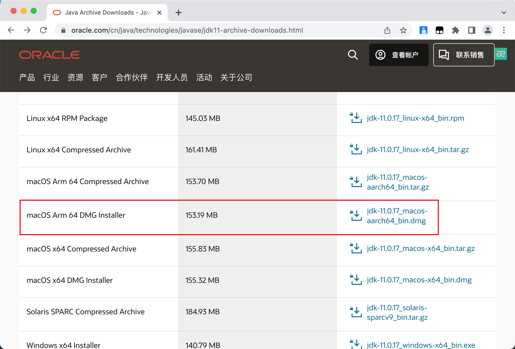
Task: Click the 联系销售 contact sales button
Action: 464,55
